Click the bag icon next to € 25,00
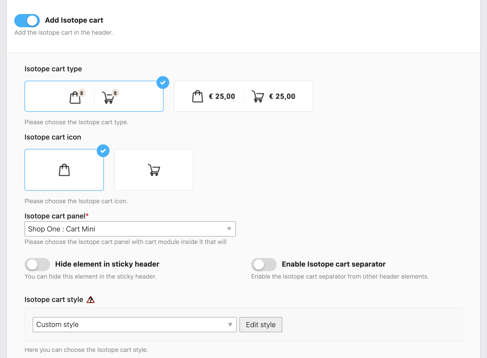487x358 pixels. pyautogui.click(x=197, y=96)
